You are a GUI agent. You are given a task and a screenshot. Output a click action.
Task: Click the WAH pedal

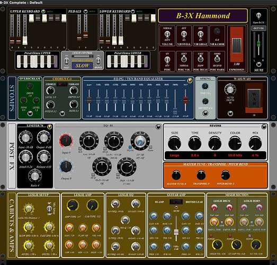tap(254, 98)
